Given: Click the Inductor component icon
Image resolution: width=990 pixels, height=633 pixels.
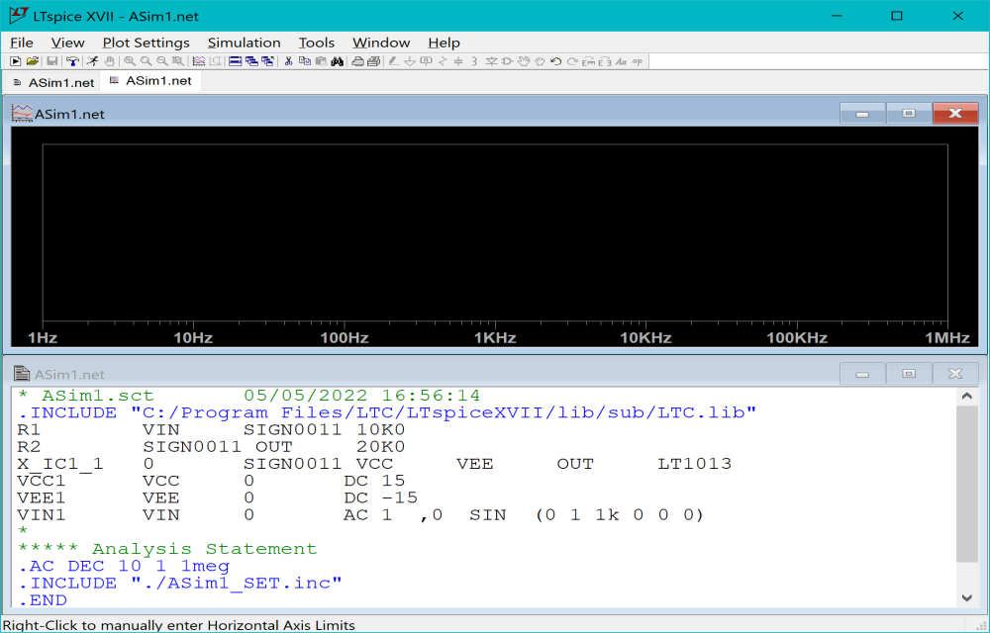Looking at the screenshot, I should [474, 61].
